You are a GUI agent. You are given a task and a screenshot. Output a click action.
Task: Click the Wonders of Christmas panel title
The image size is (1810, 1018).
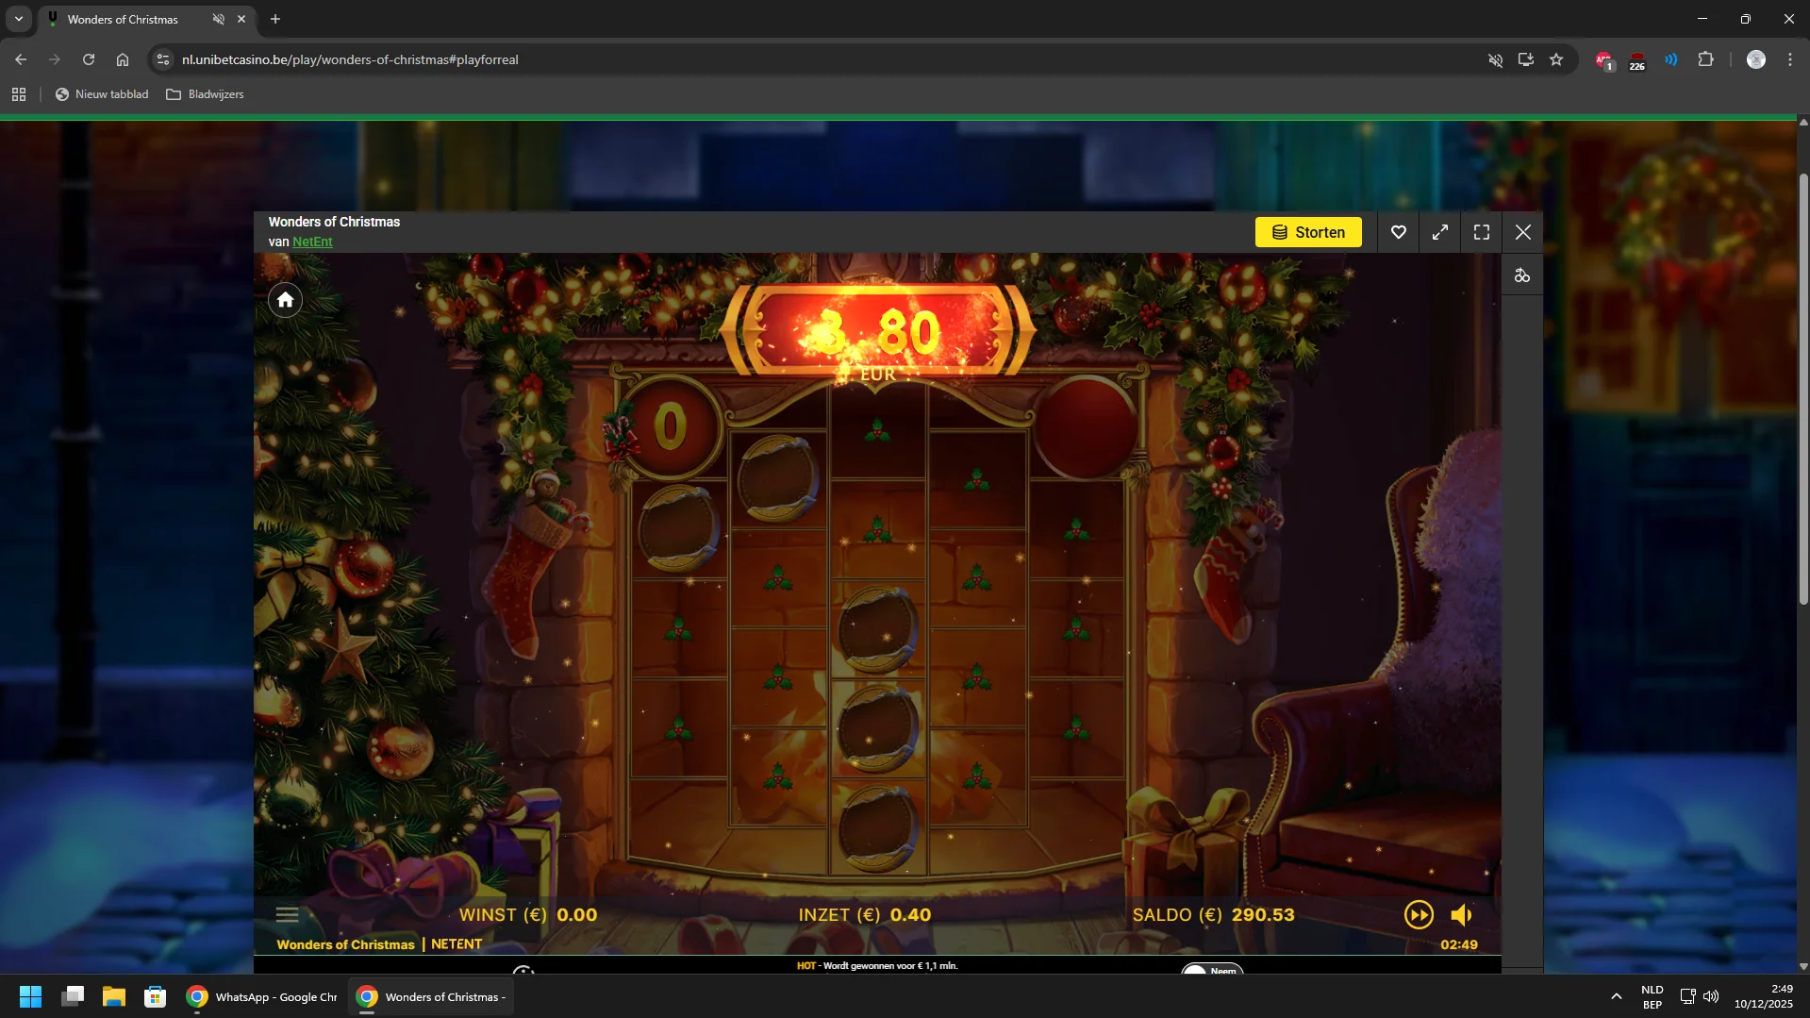pyautogui.click(x=334, y=222)
